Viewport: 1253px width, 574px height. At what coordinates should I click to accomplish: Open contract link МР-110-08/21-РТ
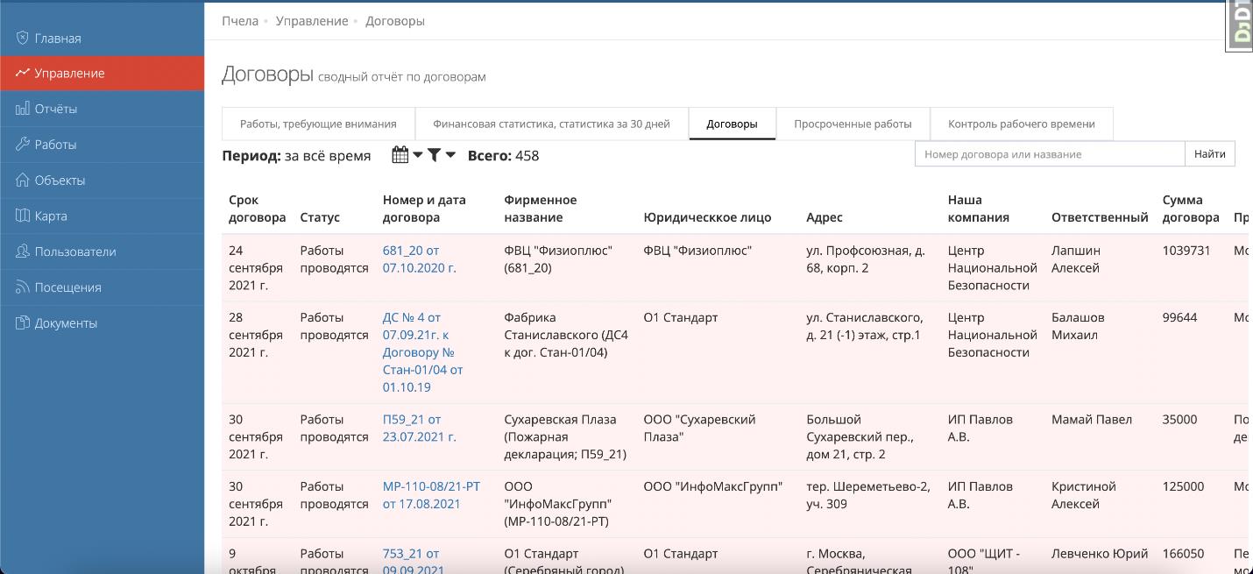[431, 495]
